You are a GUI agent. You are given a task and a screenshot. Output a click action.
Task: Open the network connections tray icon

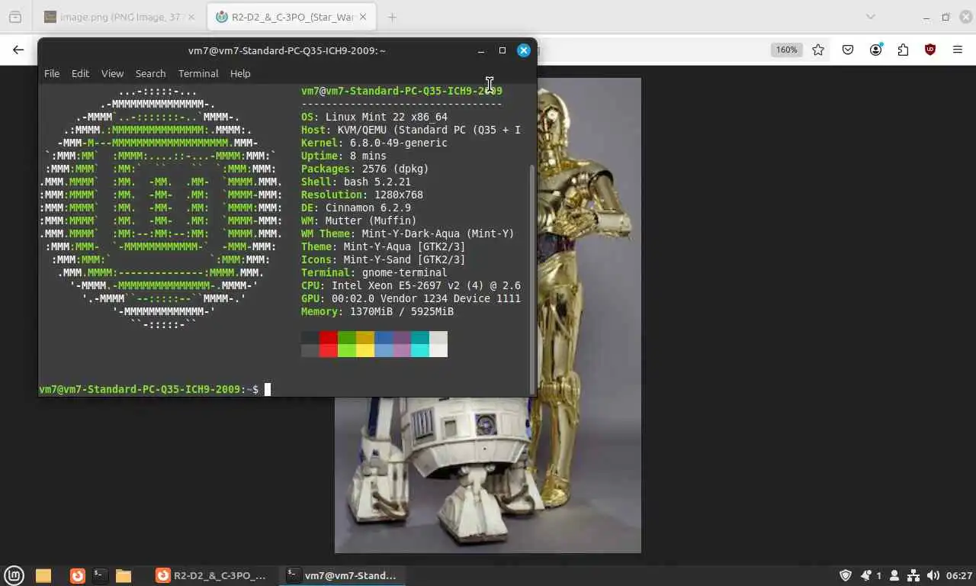(913, 575)
